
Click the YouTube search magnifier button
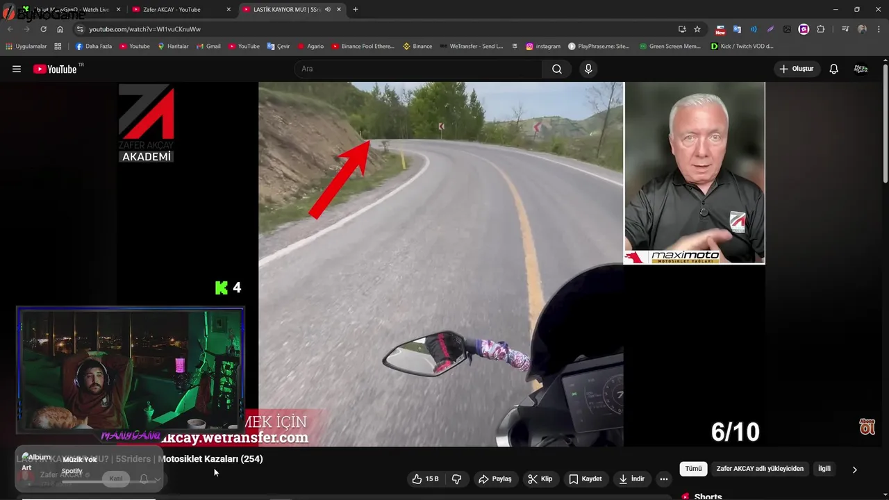coord(557,69)
